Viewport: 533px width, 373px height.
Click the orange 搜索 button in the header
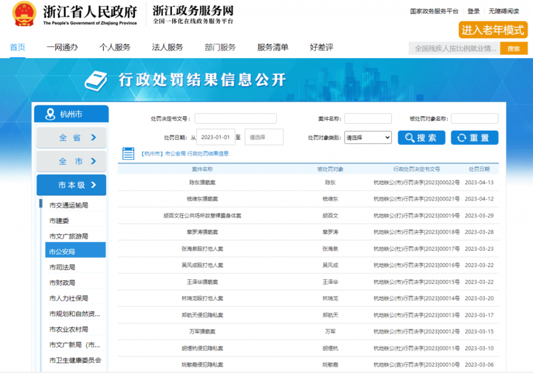[513, 48]
